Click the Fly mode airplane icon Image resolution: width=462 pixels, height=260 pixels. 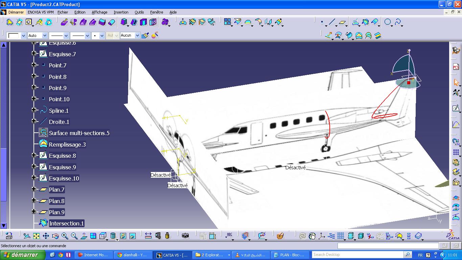pyautogui.click(x=27, y=236)
